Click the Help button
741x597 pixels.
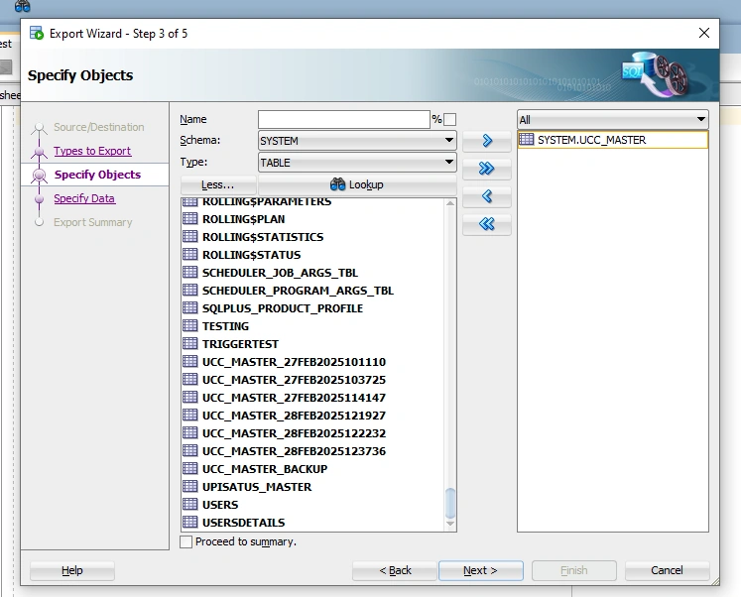[72, 570]
